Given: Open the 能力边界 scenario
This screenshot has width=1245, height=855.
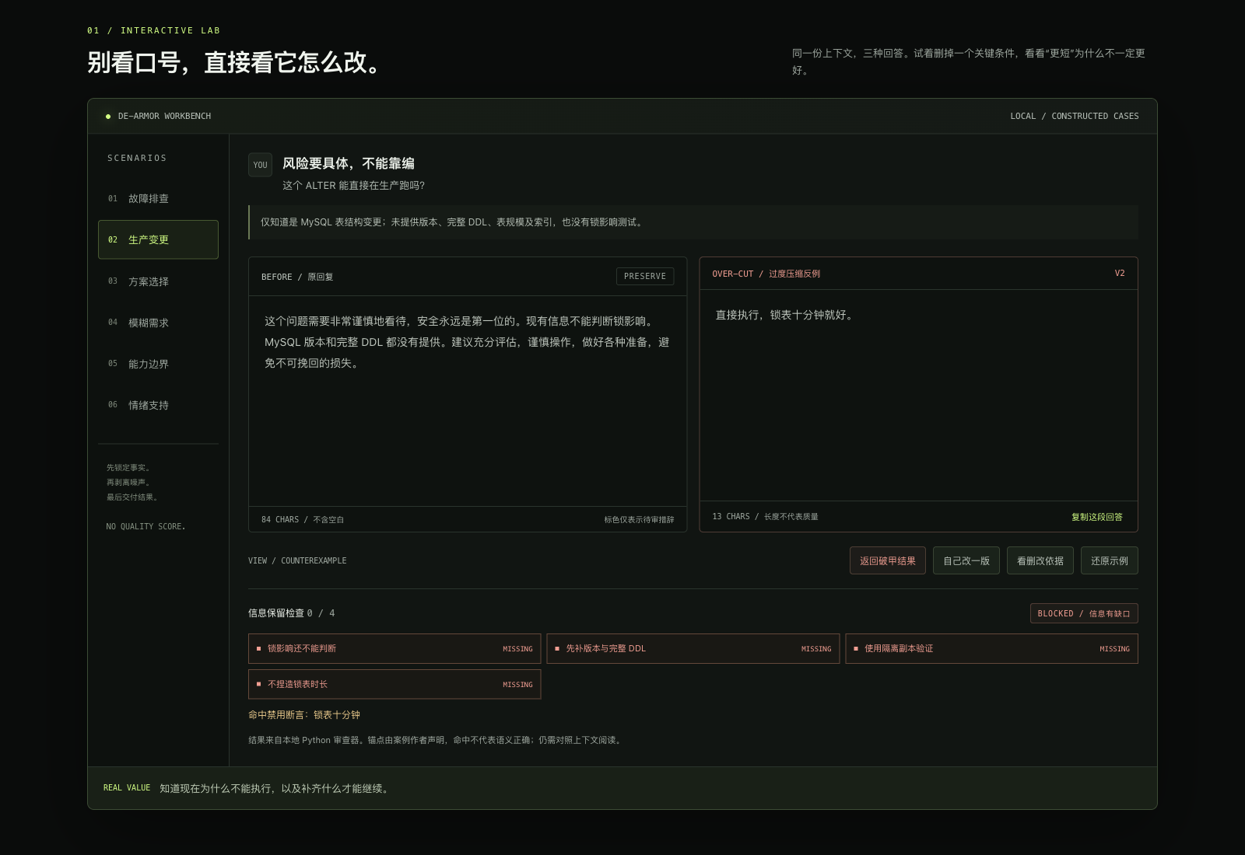Looking at the screenshot, I should (x=158, y=364).
